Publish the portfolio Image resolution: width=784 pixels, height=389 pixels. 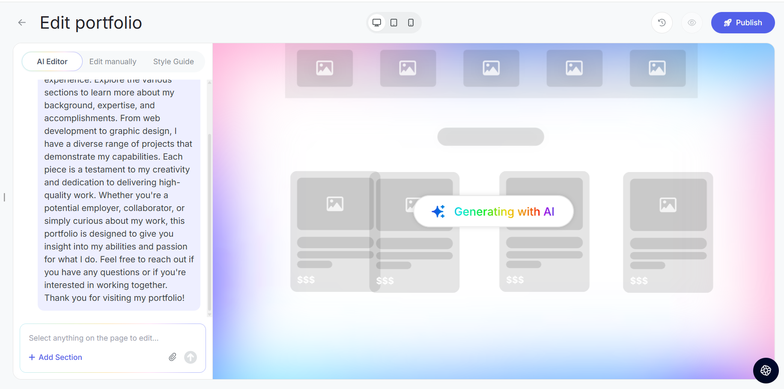(x=742, y=23)
